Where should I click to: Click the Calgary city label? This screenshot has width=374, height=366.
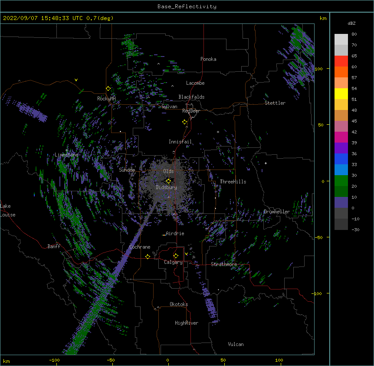(x=173, y=262)
